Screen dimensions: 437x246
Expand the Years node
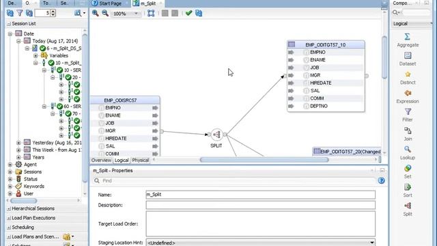coord(18,157)
